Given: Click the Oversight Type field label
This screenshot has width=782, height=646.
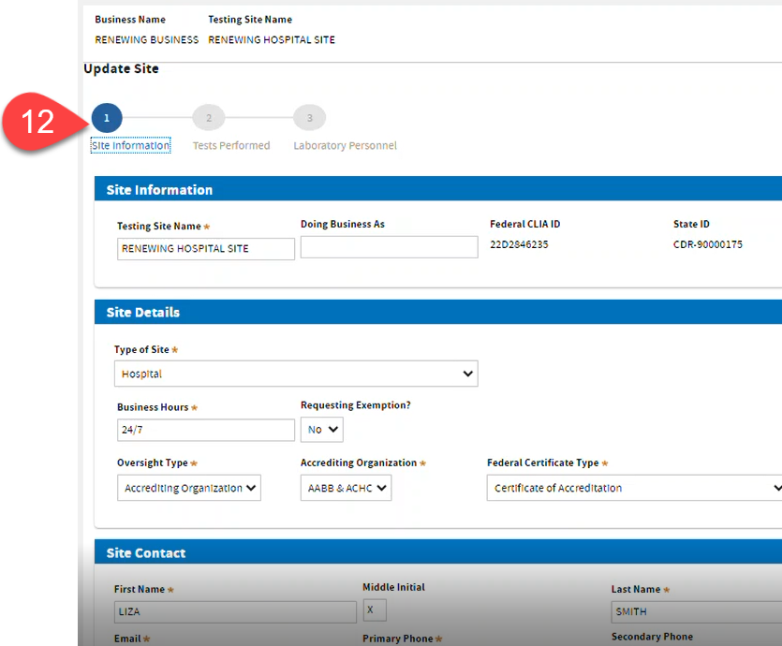Looking at the screenshot, I should (152, 462).
